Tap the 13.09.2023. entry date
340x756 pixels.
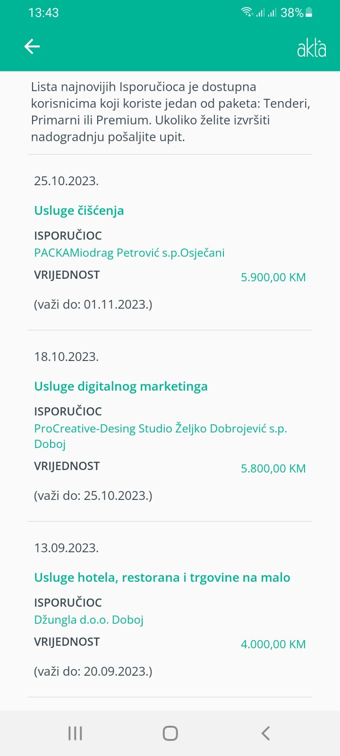66,548
